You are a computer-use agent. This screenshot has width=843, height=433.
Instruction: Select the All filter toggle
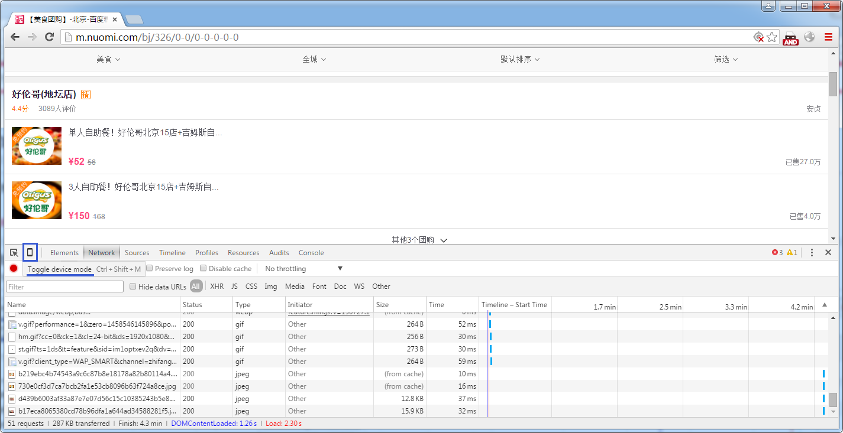click(x=196, y=287)
